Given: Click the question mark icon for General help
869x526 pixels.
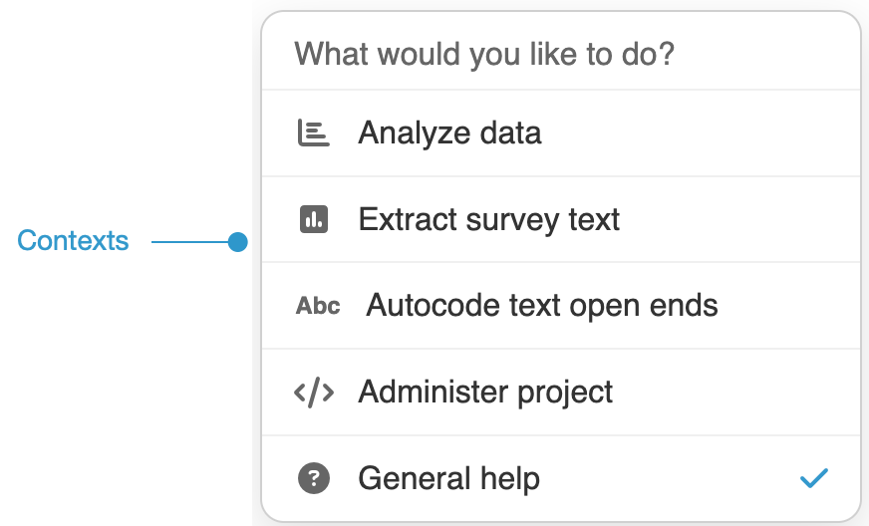Looking at the screenshot, I should pyautogui.click(x=314, y=478).
